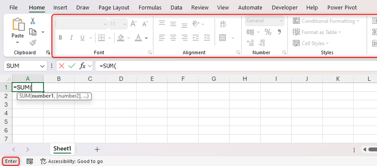Open the Paste options dropdown arrow
This screenshot has height=166, width=377.
(x=17, y=42)
